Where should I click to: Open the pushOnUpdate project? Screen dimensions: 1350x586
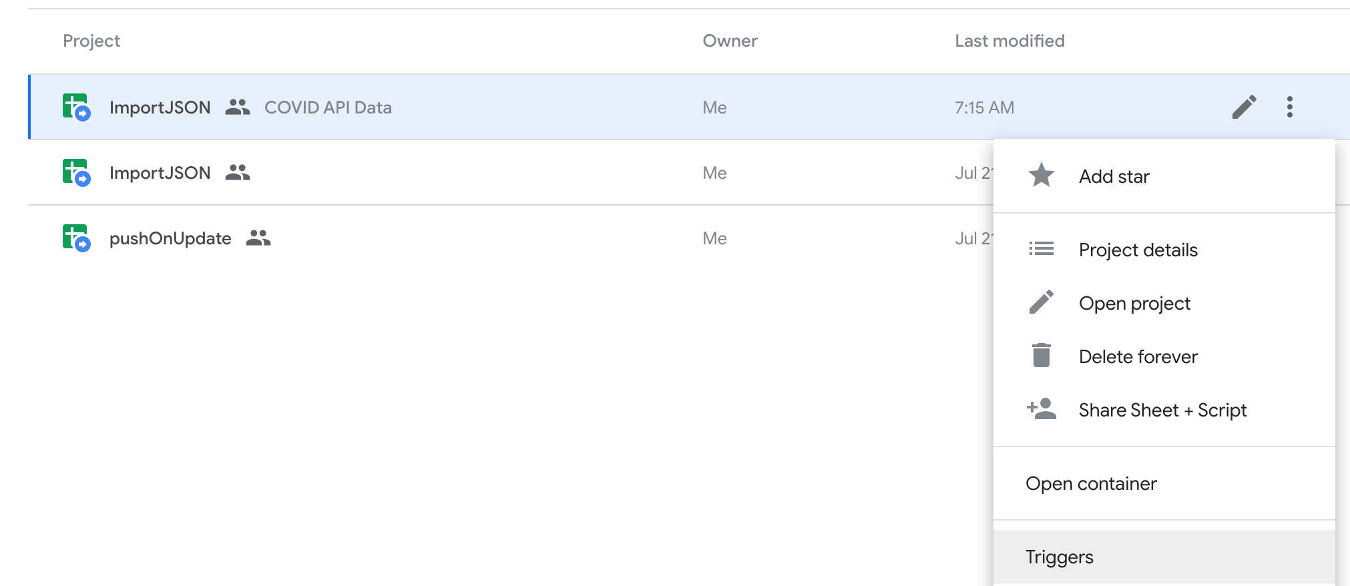(x=170, y=238)
